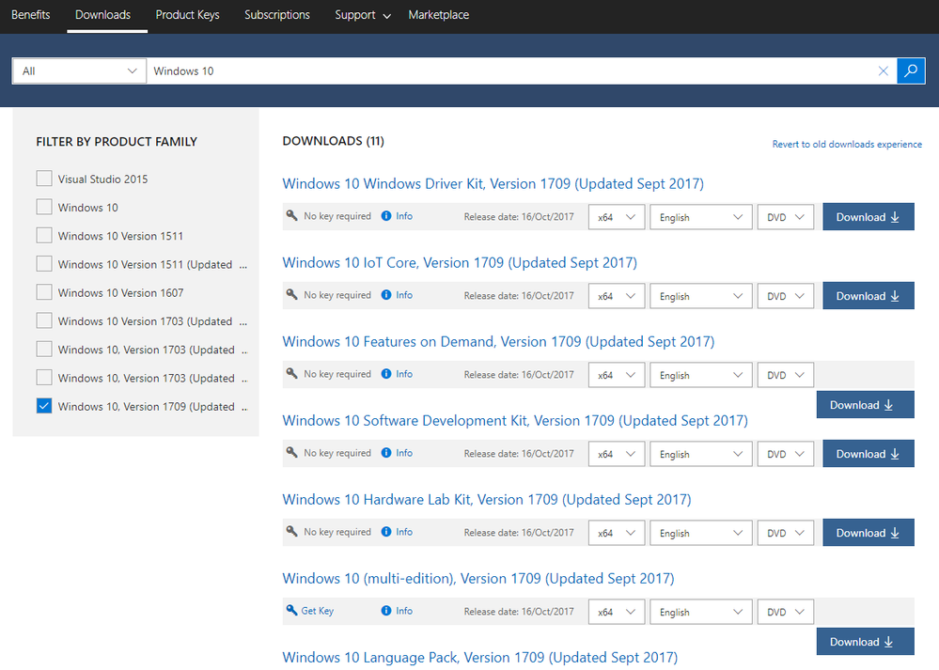The height and width of the screenshot is (670, 939).
Task: Click the info icon for Features on Demand
Action: pos(386,374)
